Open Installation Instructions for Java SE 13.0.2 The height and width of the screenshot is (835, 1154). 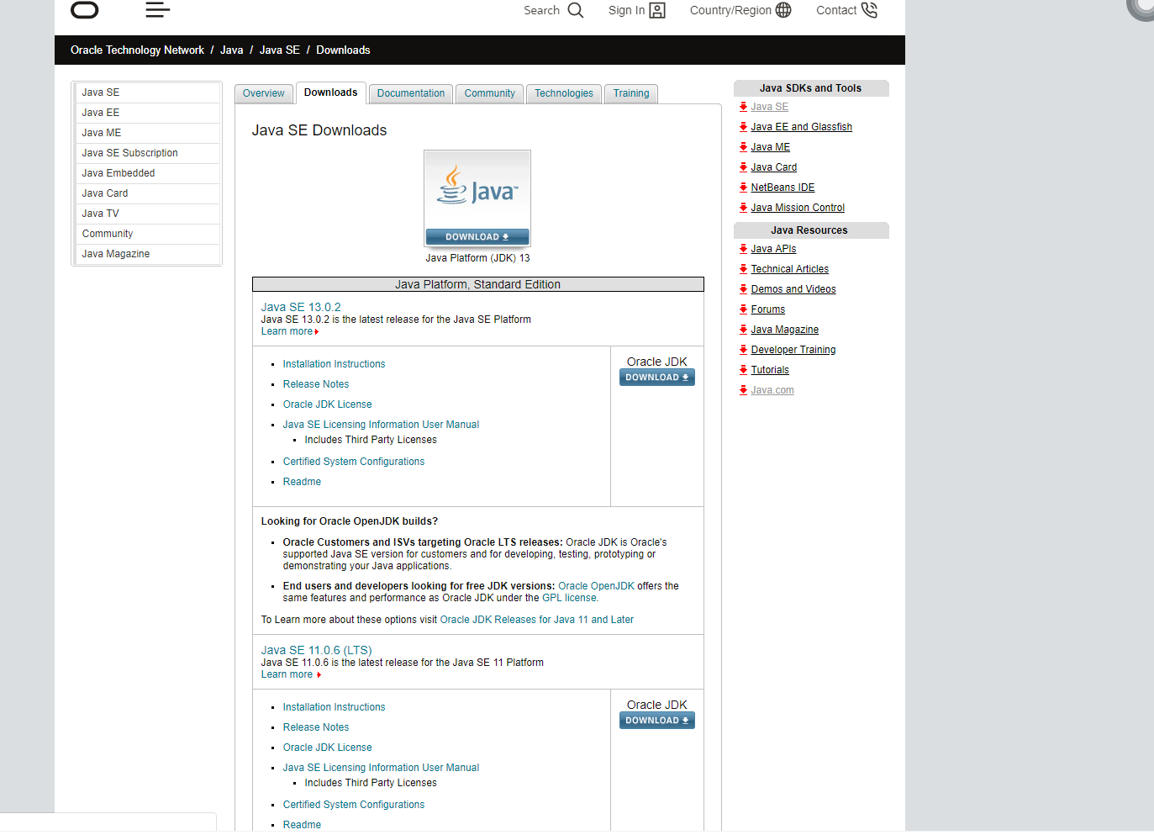[x=334, y=364]
